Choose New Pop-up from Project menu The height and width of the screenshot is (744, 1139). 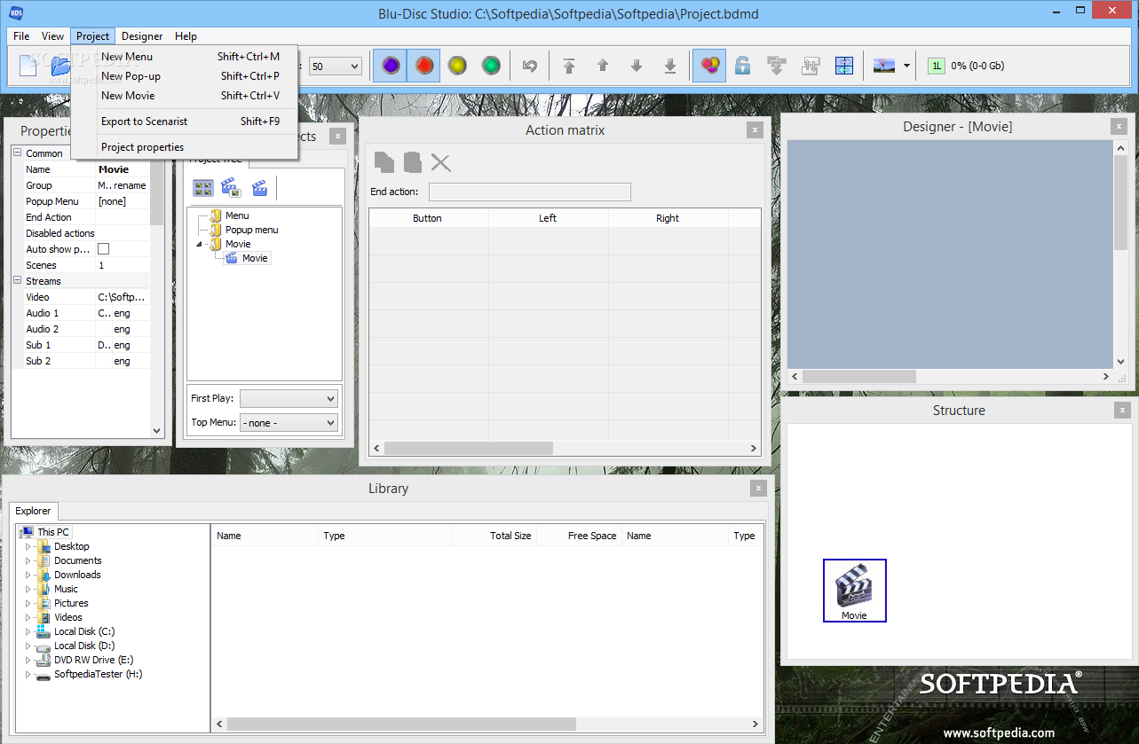point(185,76)
